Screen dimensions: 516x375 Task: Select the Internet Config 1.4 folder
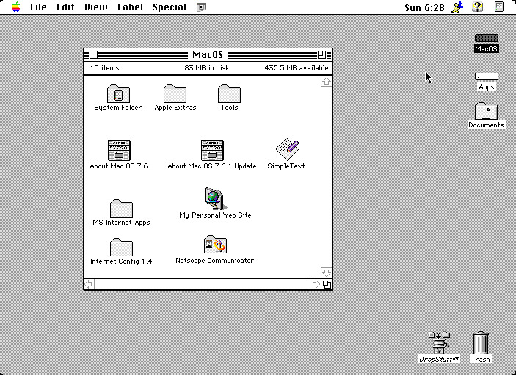tap(121, 248)
